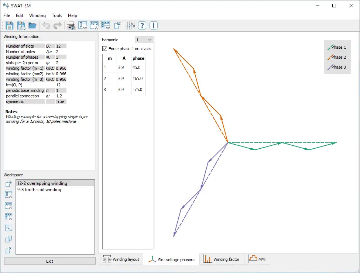The width and height of the screenshot is (360, 273).
Task: Click 'periodic base winding' row label
Action: pos(25,90)
